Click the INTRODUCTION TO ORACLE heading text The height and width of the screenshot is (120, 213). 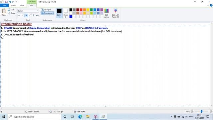(x=16, y=24)
